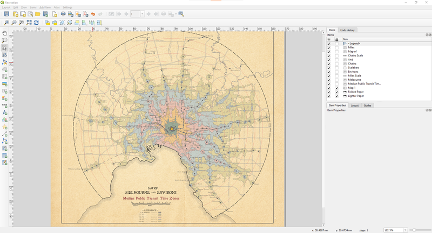Viewport: 432px width, 233px height.
Task: Zoom in on the layout
Action: point(6,23)
